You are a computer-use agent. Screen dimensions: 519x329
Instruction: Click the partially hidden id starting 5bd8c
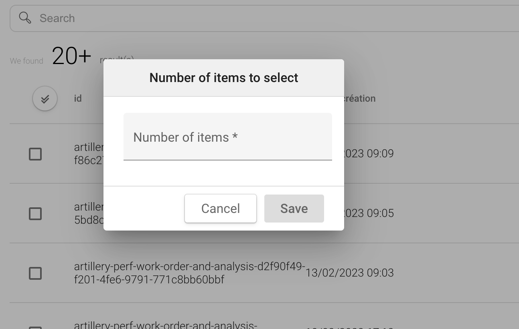click(89, 220)
